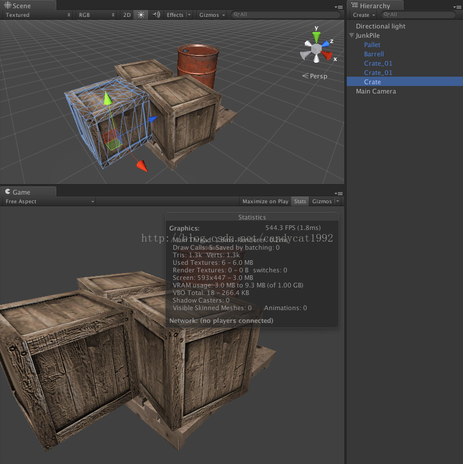Image resolution: width=463 pixels, height=464 pixels.
Task: Open the Free Aspect dropdown
Action: [49, 202]
